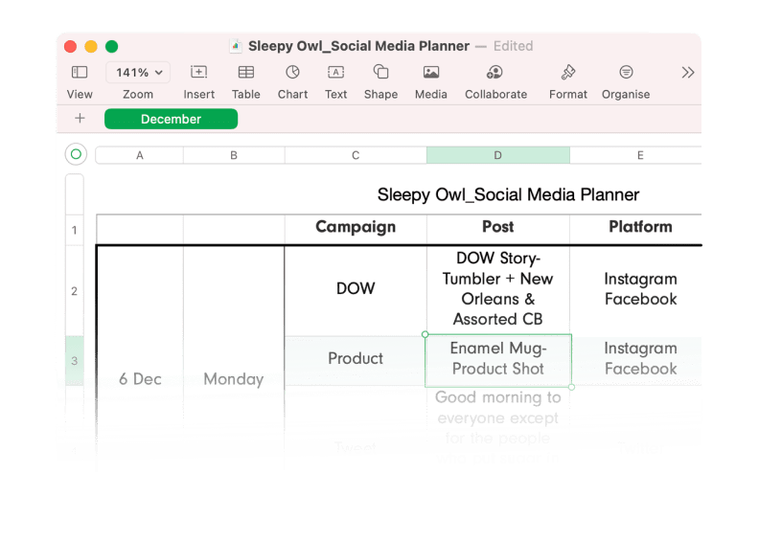Click the Enamel Mug-Product Shot cell

pyautogui.click(x=497, y=359)
